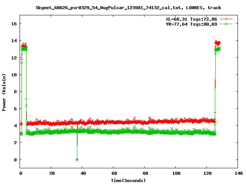Click the y-axis tick label 12
Viewport: 246px width, 184px height.
[14, 58]
